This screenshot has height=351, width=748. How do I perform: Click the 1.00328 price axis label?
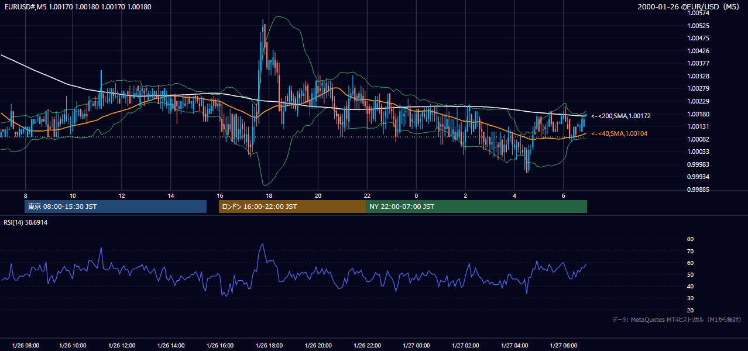698,76
